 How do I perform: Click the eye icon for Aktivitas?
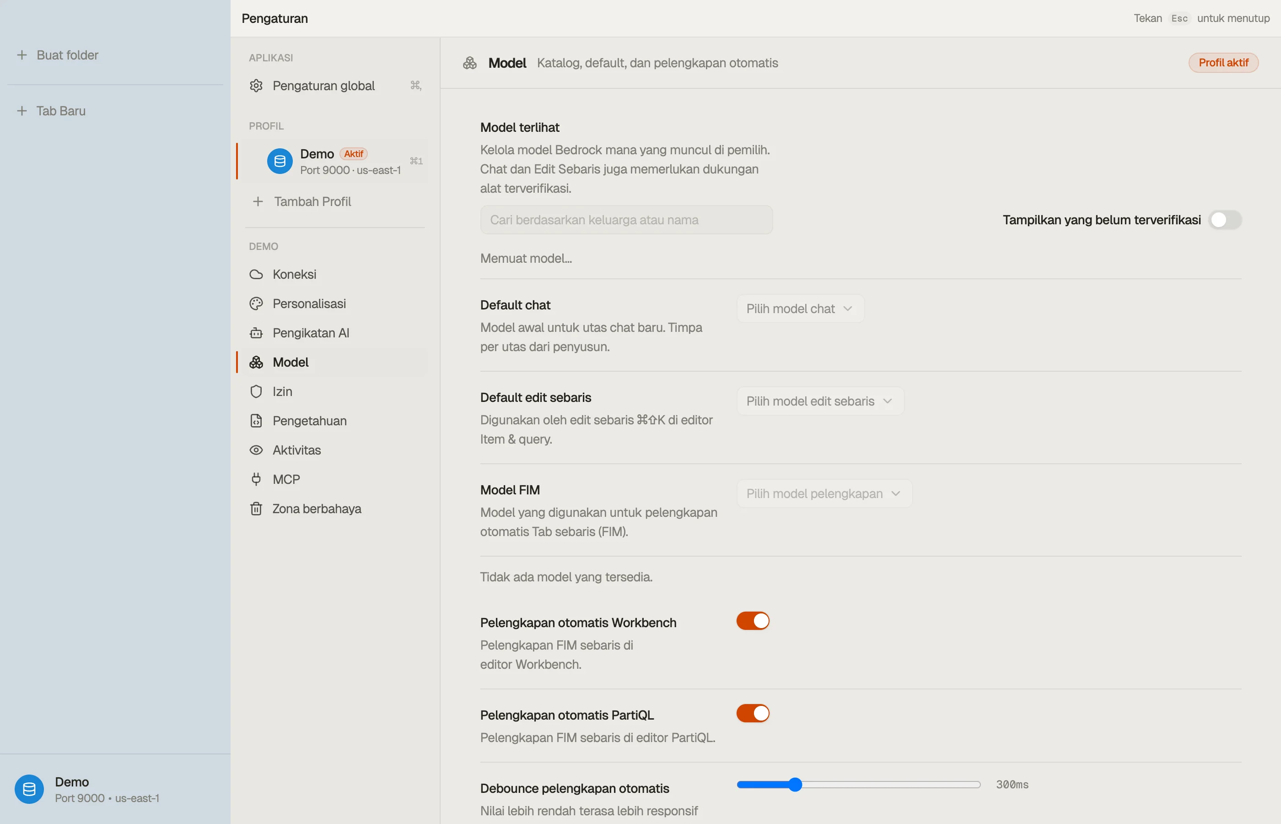tap(256, 450)
